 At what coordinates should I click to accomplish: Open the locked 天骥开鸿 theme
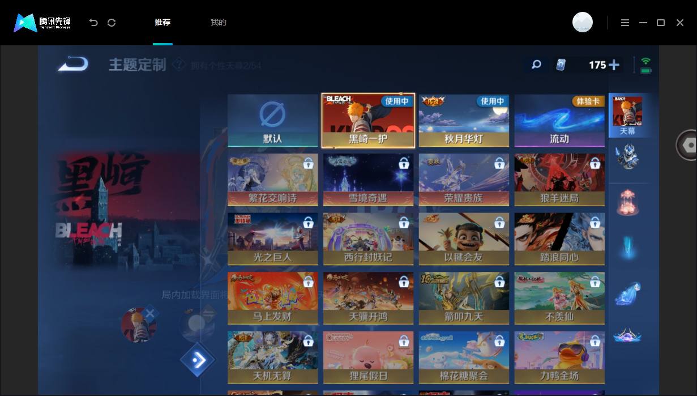(368, 299)
